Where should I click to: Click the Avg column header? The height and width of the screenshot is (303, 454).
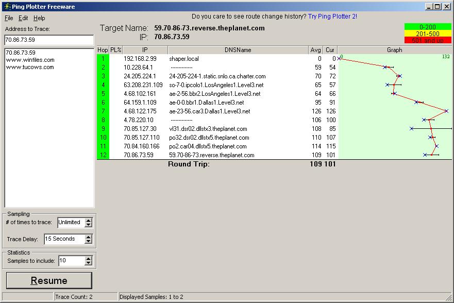315,50
